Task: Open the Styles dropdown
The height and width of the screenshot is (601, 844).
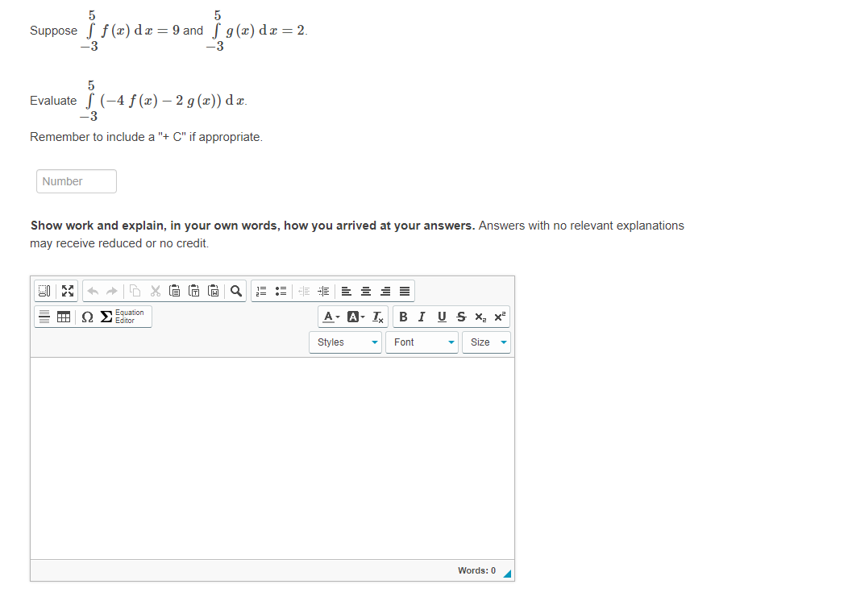Action: coord(345,342)
